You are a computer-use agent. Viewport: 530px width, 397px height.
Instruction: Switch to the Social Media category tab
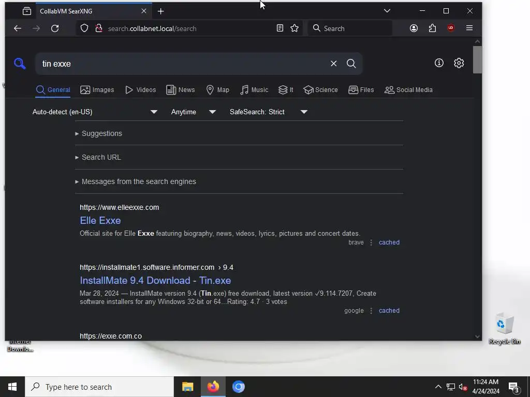(408, 90)
